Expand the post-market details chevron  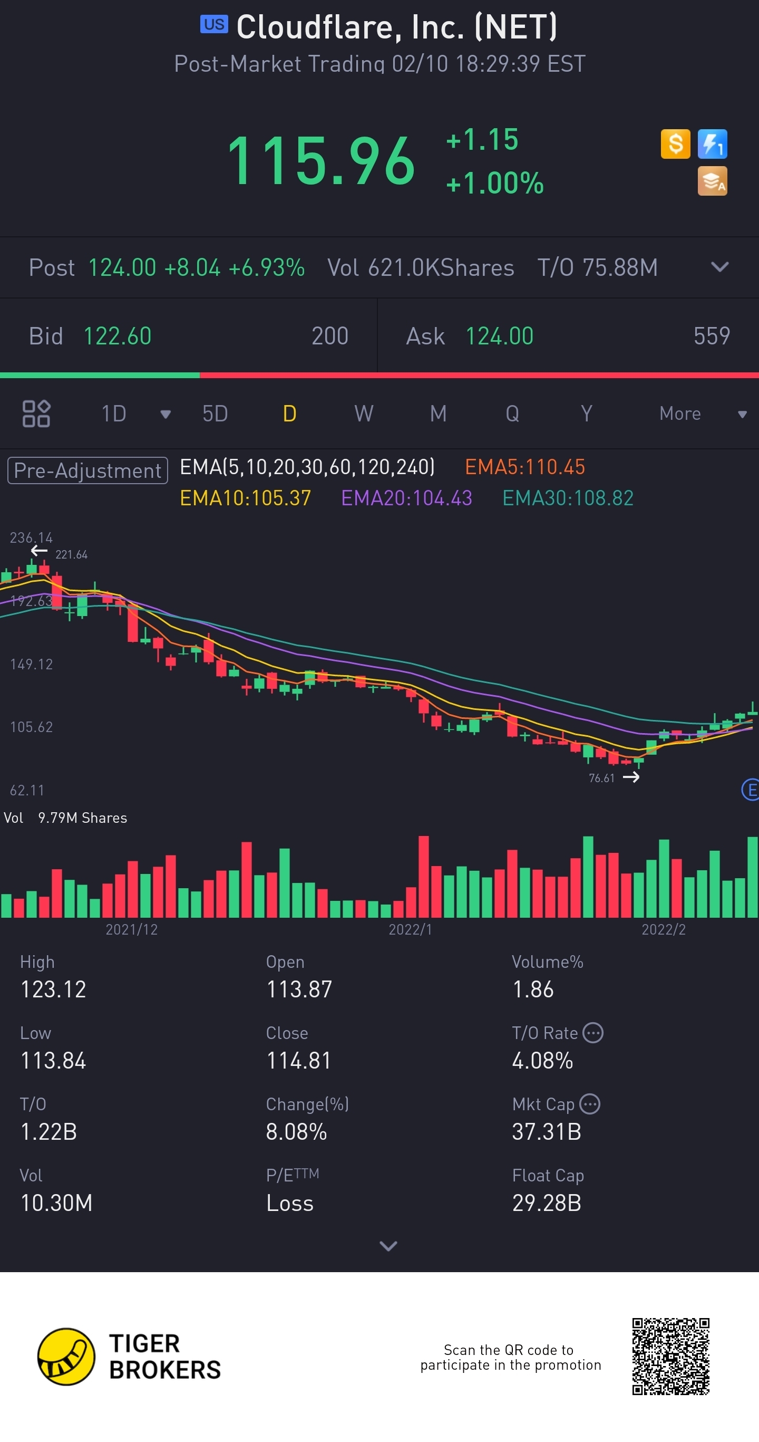tap(719, 267)
